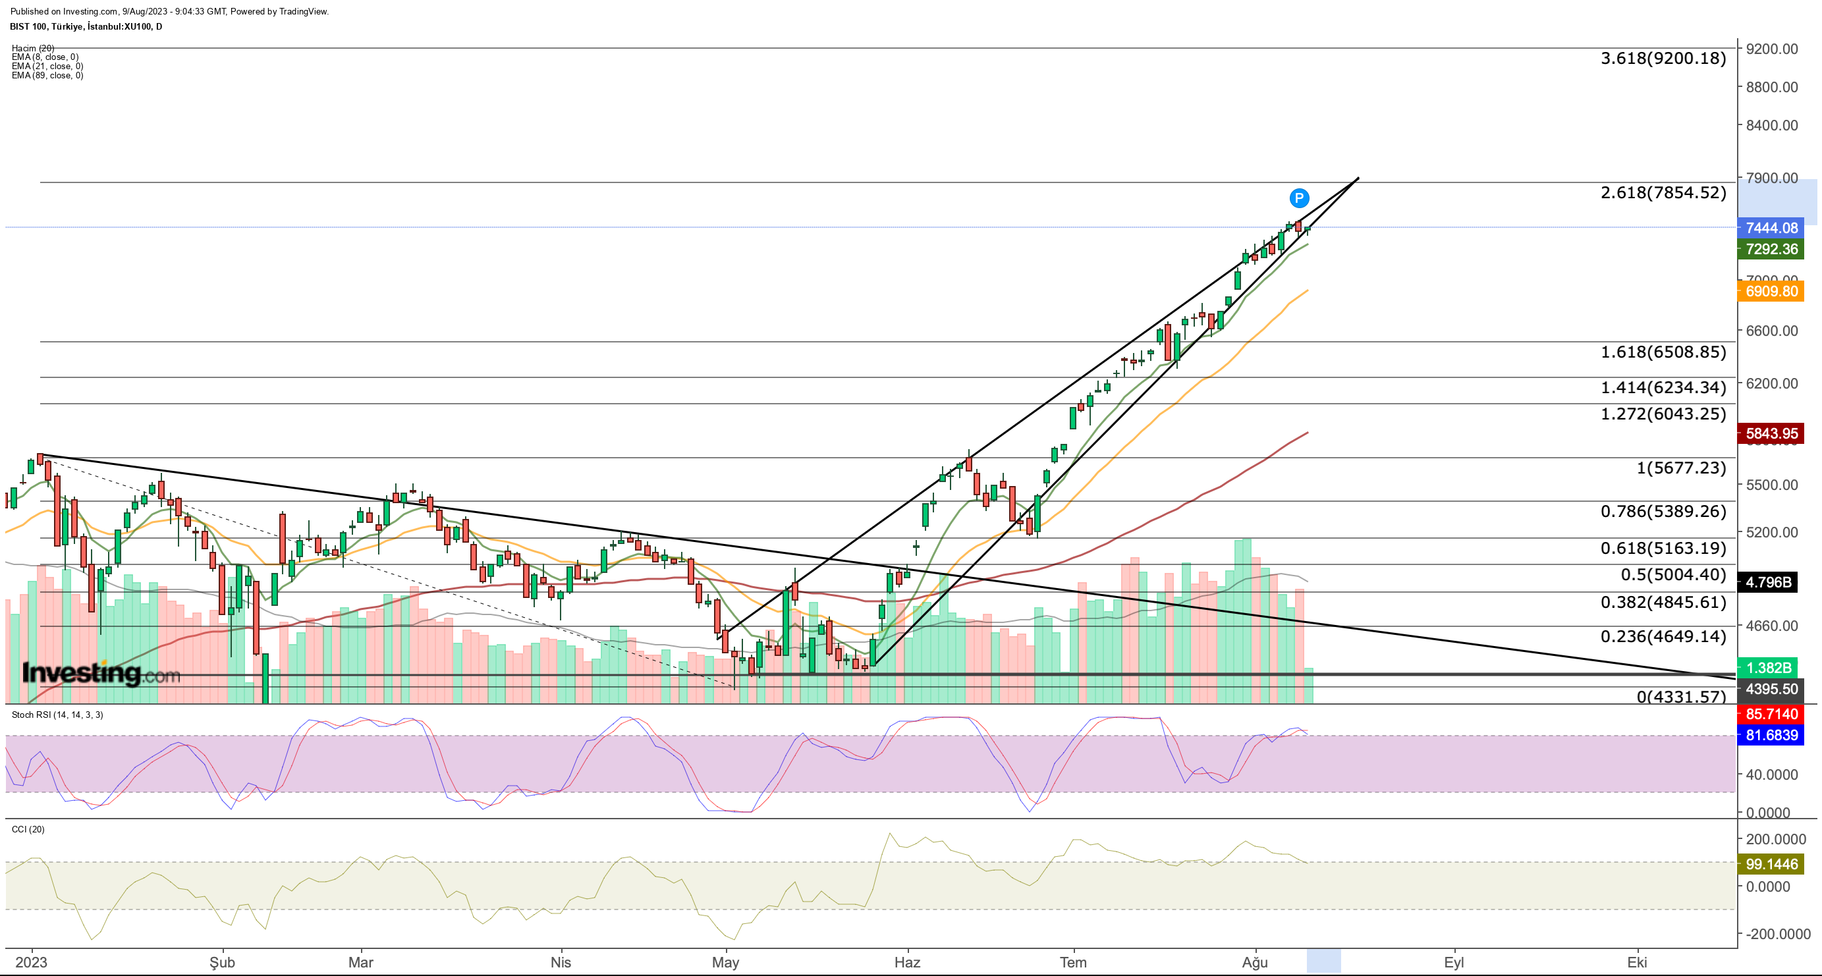The image size is (1822, 976).
Task: Click the 5500.00 price axis label
Action: (1772, 485)
